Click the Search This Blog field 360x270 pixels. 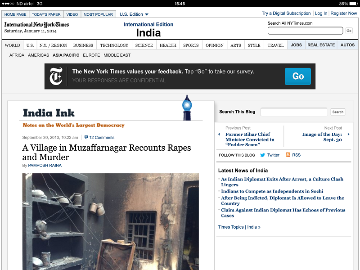pyautogui.click(x=294, y=112)
